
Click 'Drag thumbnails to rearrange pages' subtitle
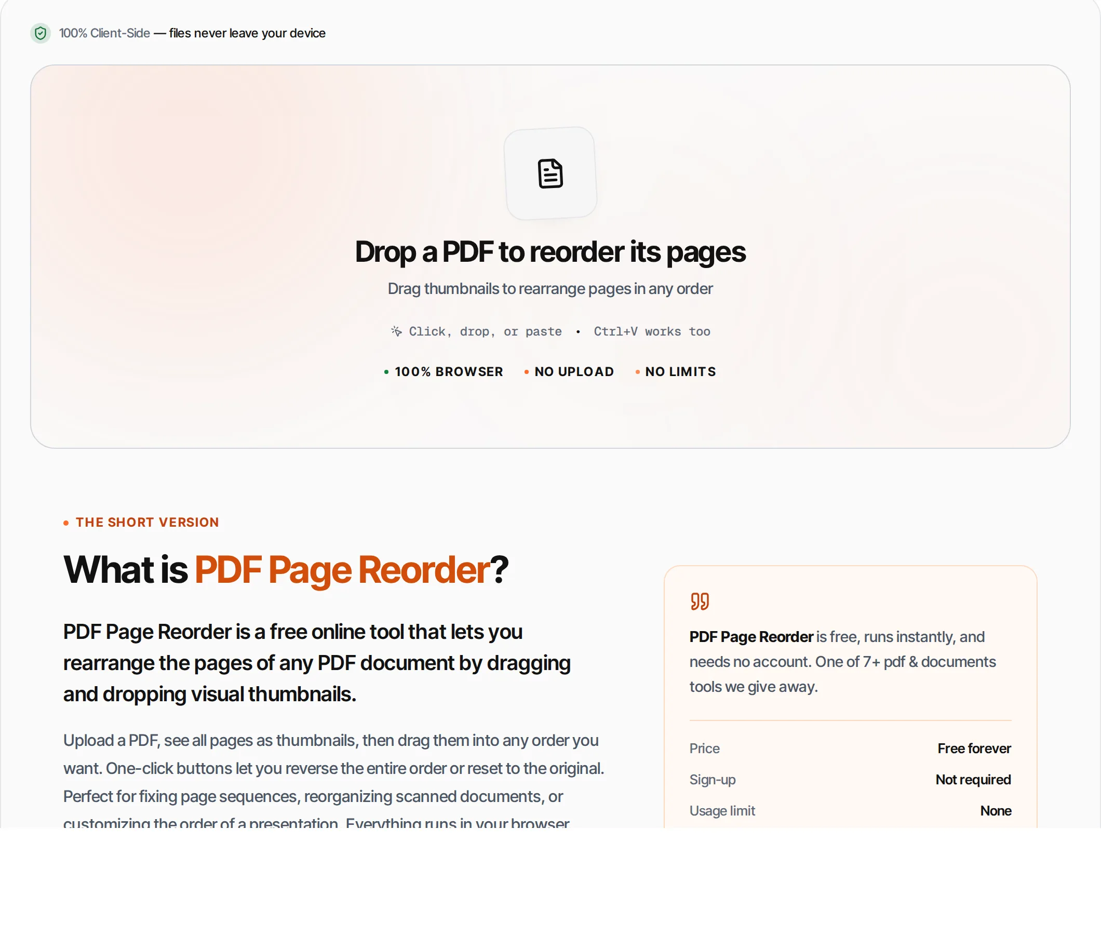pos(550,289)
